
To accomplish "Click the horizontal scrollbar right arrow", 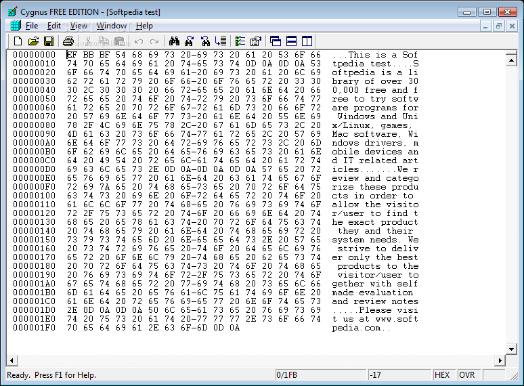I will click(500, 360).
